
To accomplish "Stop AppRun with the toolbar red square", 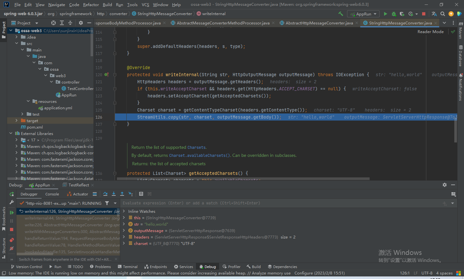I will [424, 14].
